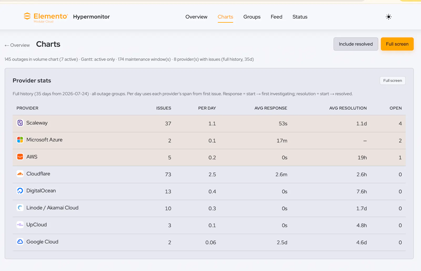Sort by the OPEN column header

click(396, 108)
